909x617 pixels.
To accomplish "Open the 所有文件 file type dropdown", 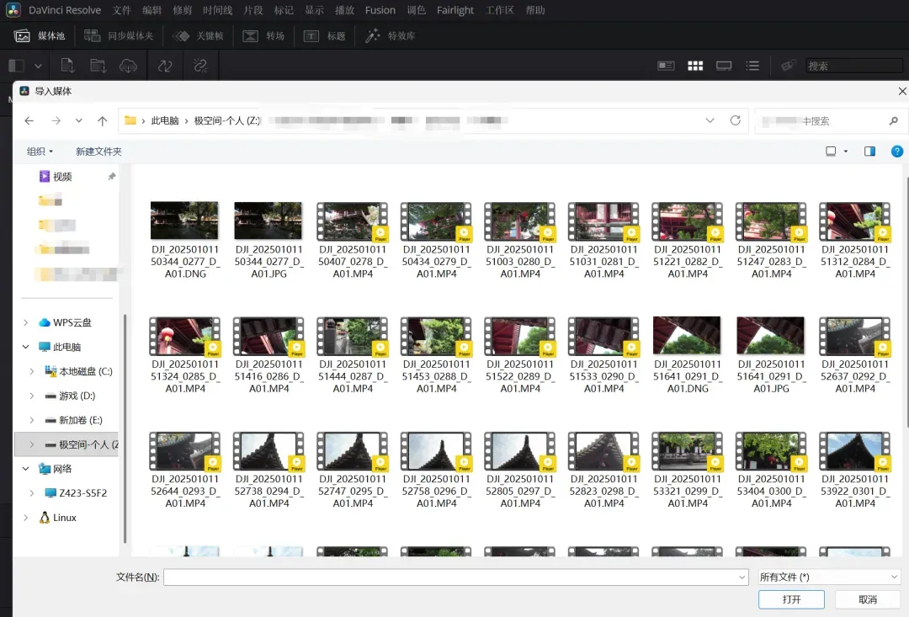I will pos(830,577).
